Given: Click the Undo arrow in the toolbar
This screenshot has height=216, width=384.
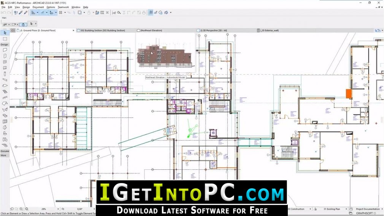Looking at the screenshot, I should (3, 13).
